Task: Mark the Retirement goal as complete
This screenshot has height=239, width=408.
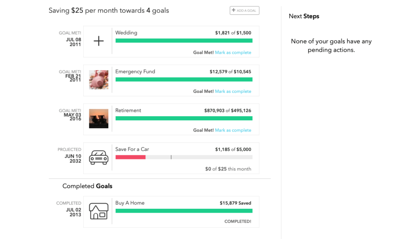Action: (233, 130)
